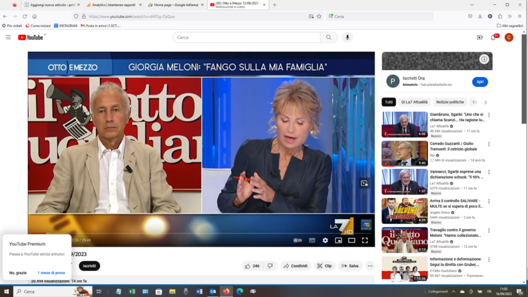The width and height of the screenshot is (528, 297).
Task: Open the SALVINI controllo salivare thumbnail
Action: coord(405,211)
